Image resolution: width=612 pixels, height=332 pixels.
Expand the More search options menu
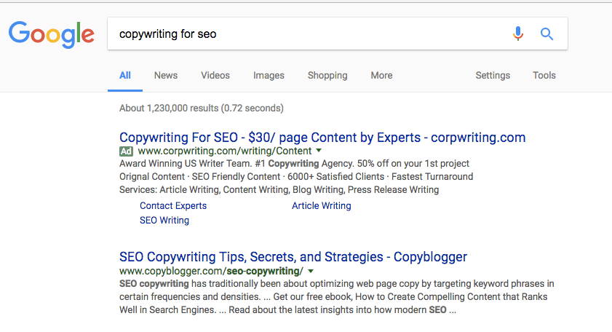coord(382,76)
